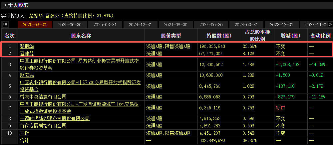This screenshot has width=333, height=145.
Task: Select the holding value 12,300,562
Action: click(x=211, y=65)
